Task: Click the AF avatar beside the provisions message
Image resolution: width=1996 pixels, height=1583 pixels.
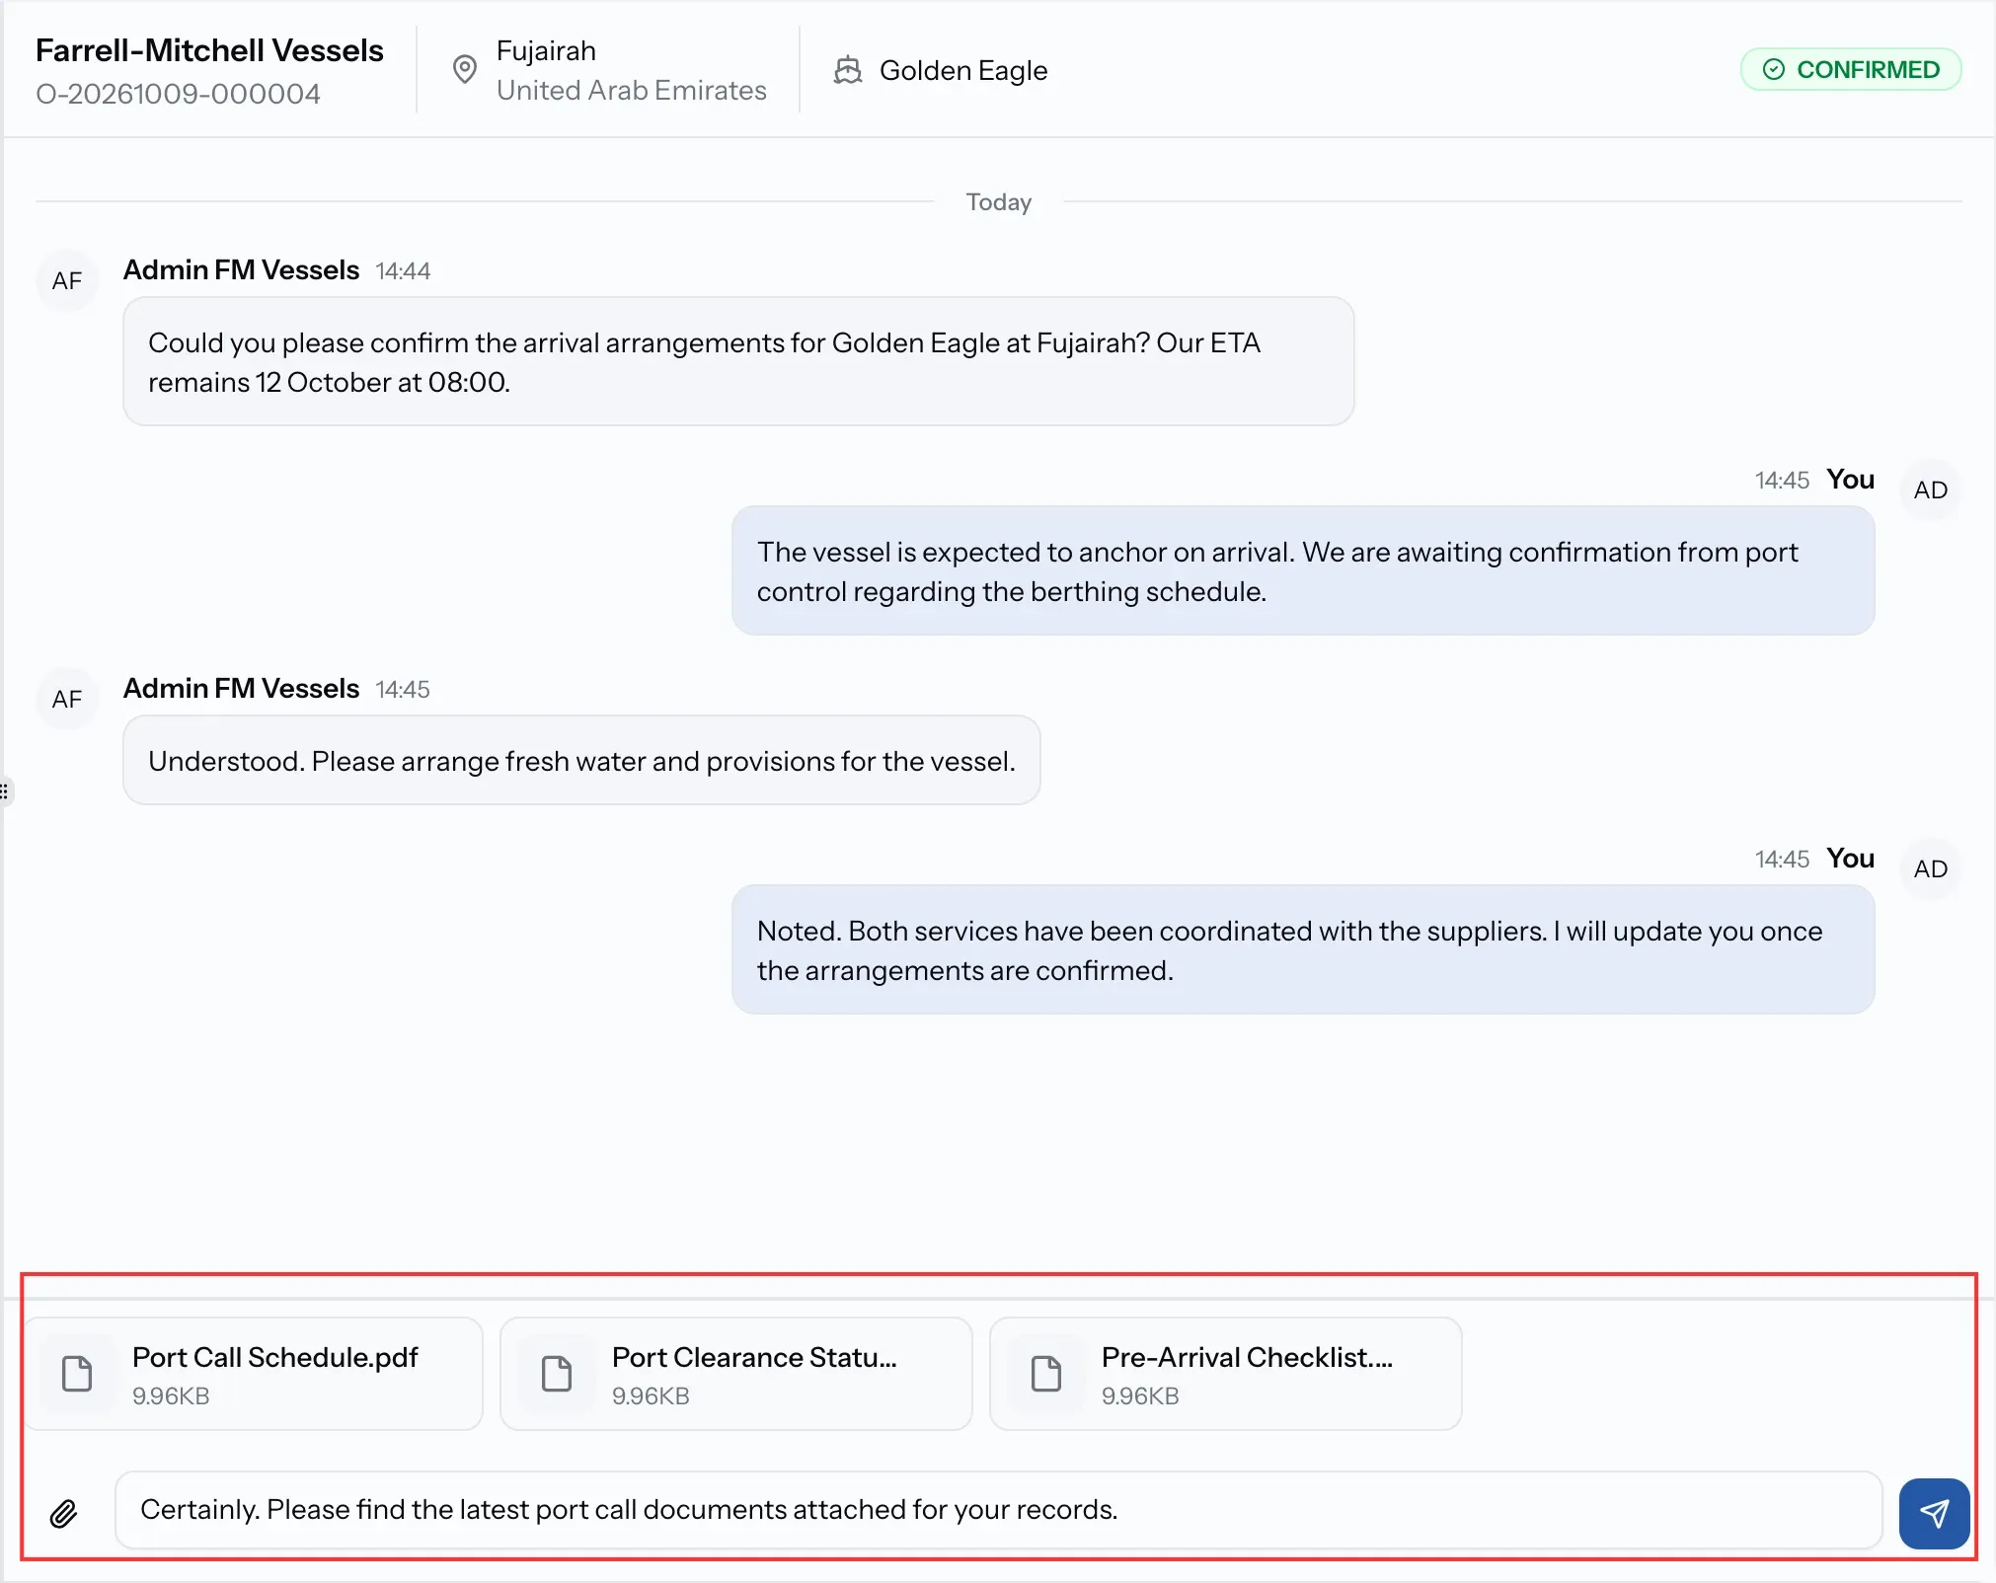Action: pyautogui.click(x=67, y=699)
